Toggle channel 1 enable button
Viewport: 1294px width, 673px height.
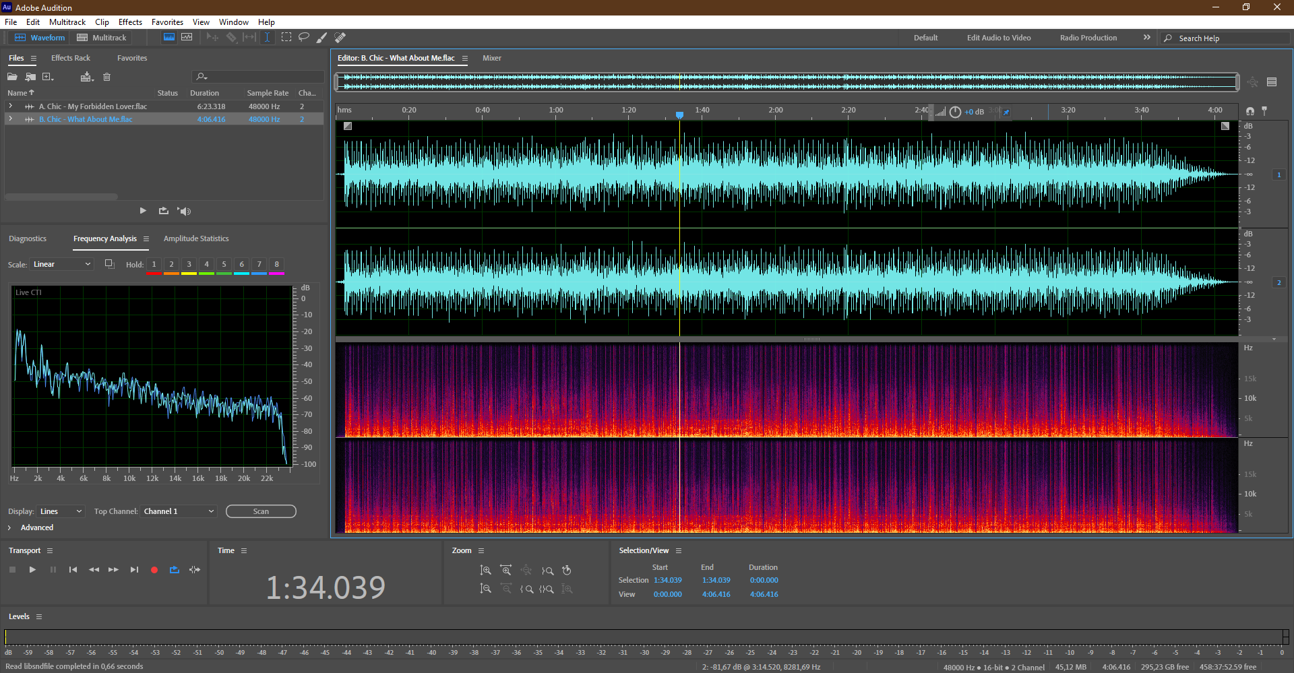click(x=1278, y=174)
